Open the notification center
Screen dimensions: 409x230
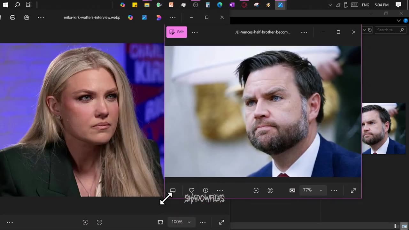pos(398,5)
